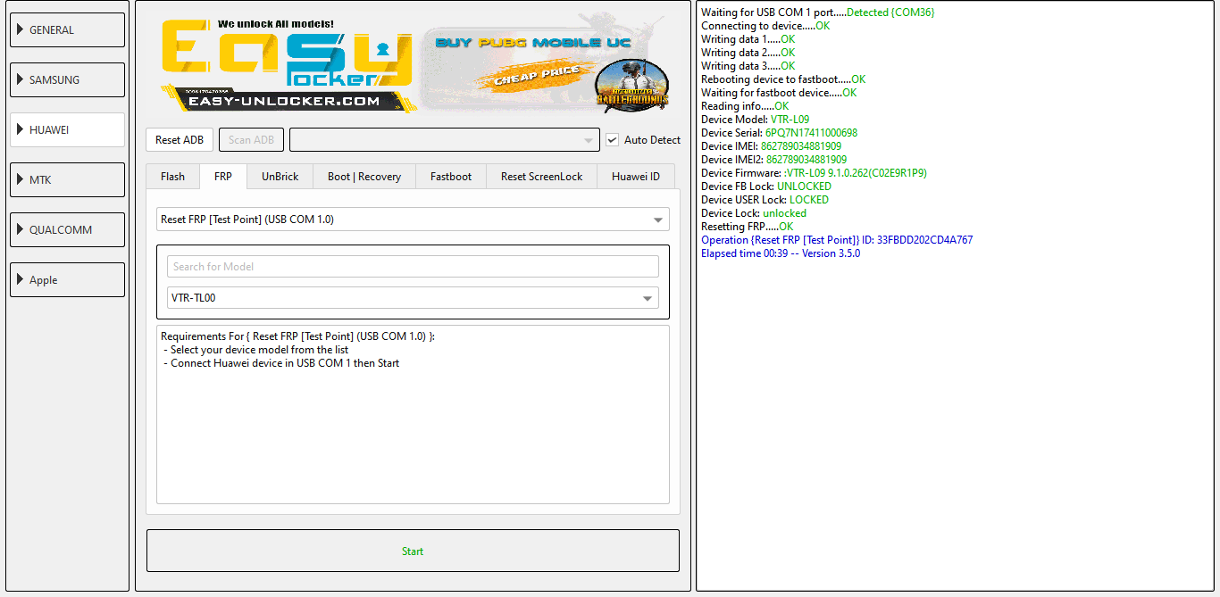The height and width of the screenshot is (597, 1220).
Task: Expand the SAMSUNG sidebar section
Action: point(67,79)
